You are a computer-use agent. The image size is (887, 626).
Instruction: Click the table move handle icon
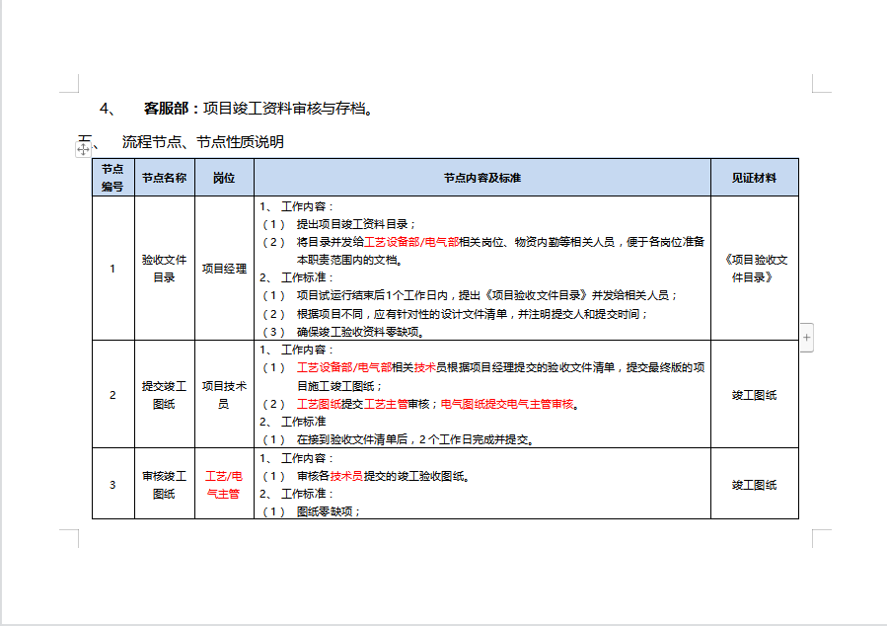(83, 149)
